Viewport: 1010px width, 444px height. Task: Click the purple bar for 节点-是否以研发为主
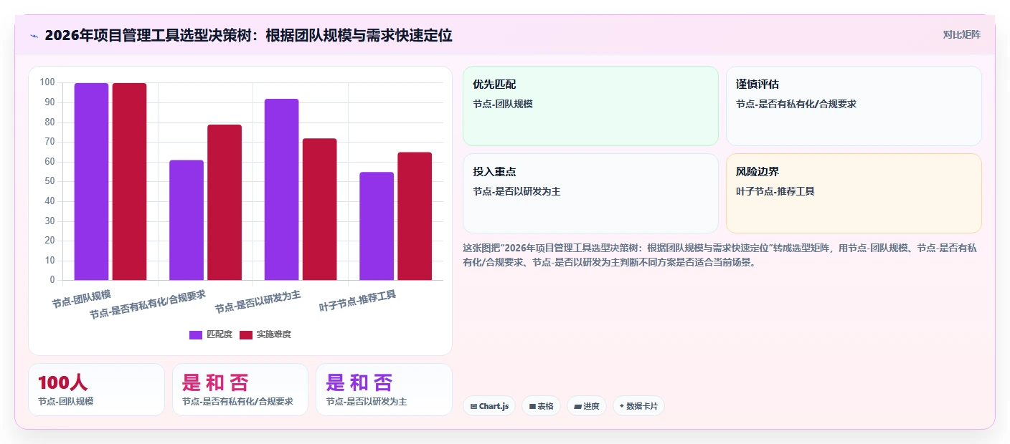tap(281, 189)
